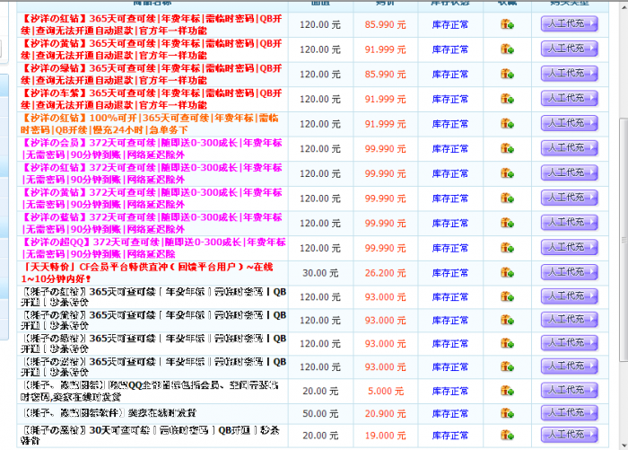Click the 30.00 元 face value
The height and width of the screenshot is (450, 628).
[320, 273]
